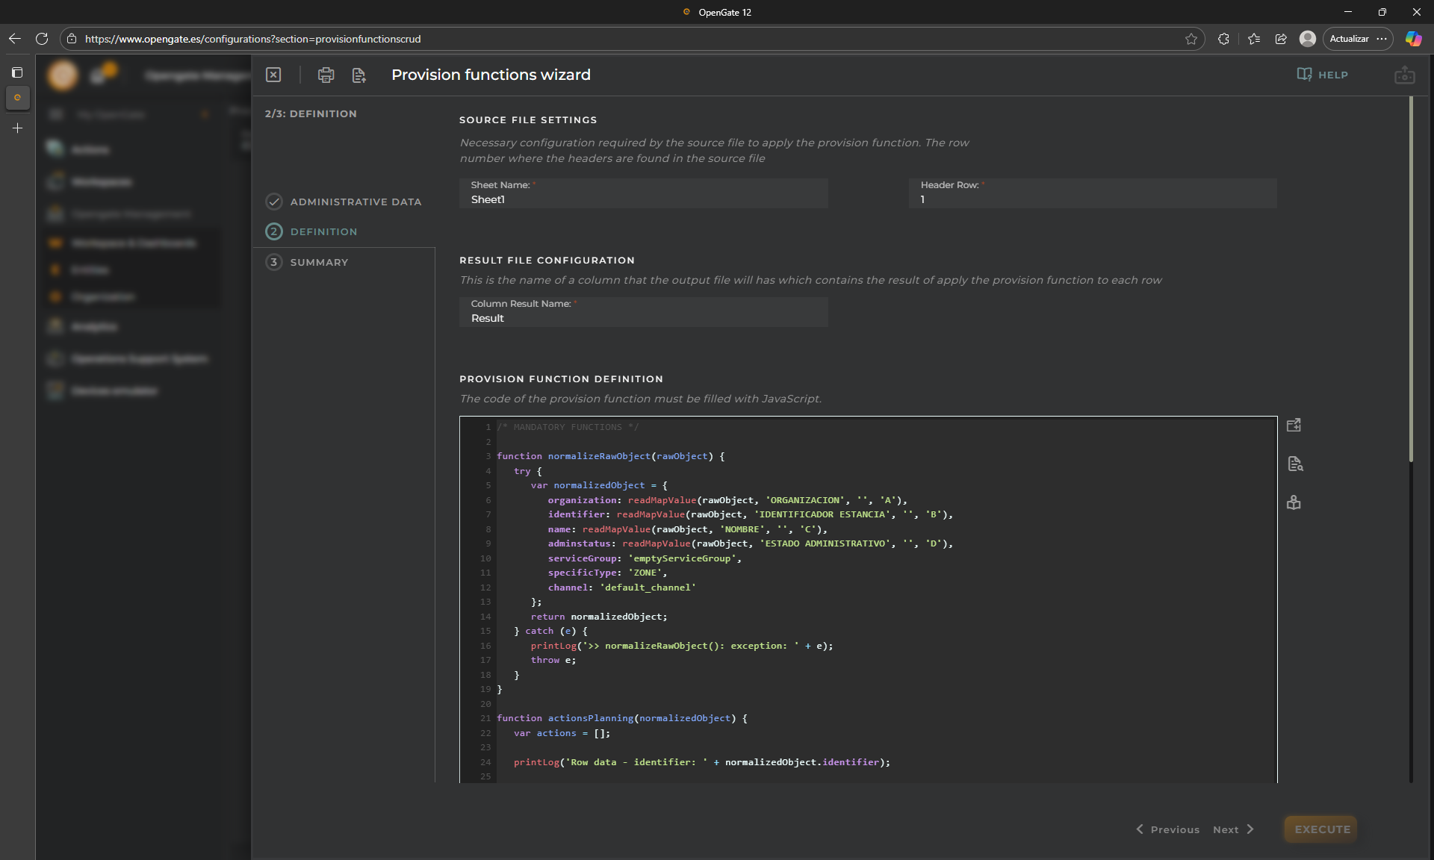Screen dimensions: 1434x860
Task: Click the upload icon at top right
Action: point(1404,75)
